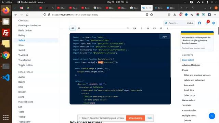219x123 pixels.
Task: Focus the Firefox URL address bar
Action: 98,15
